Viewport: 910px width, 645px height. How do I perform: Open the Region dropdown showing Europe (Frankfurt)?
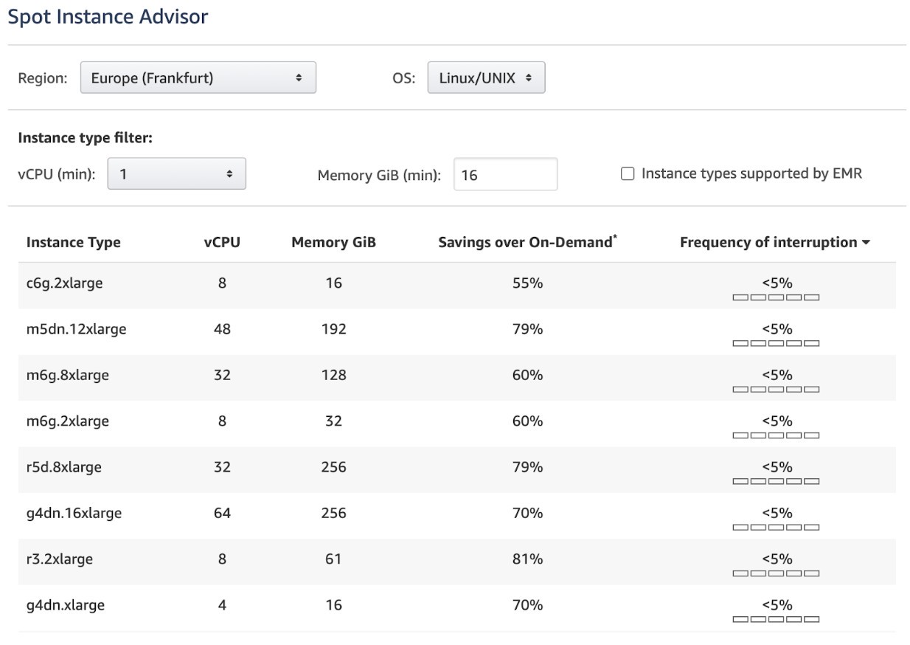tap(198, 77)
